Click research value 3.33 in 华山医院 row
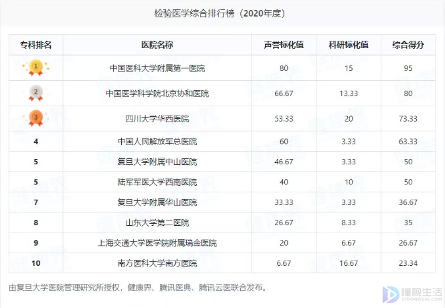This screenshot has height=308, width=445. pyautogui.click(x=349, y=202)
